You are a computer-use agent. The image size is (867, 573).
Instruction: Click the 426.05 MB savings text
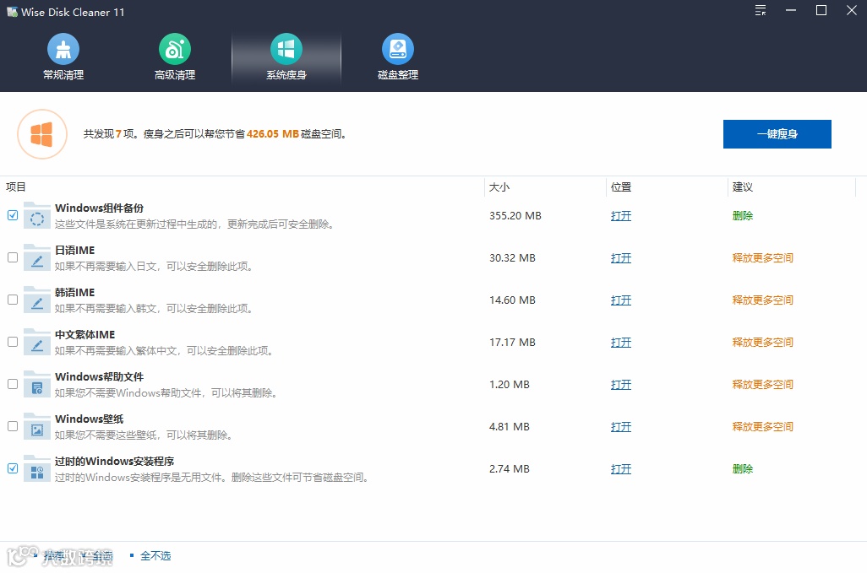tap(273, 134)
